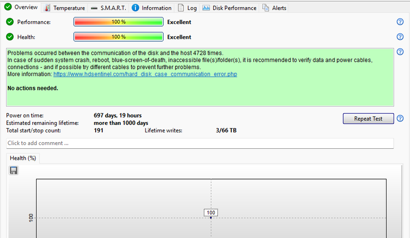Open the hdsentinel.com communication error link
Viewport: 410px width, 238px height.
(x=145, y=74)
